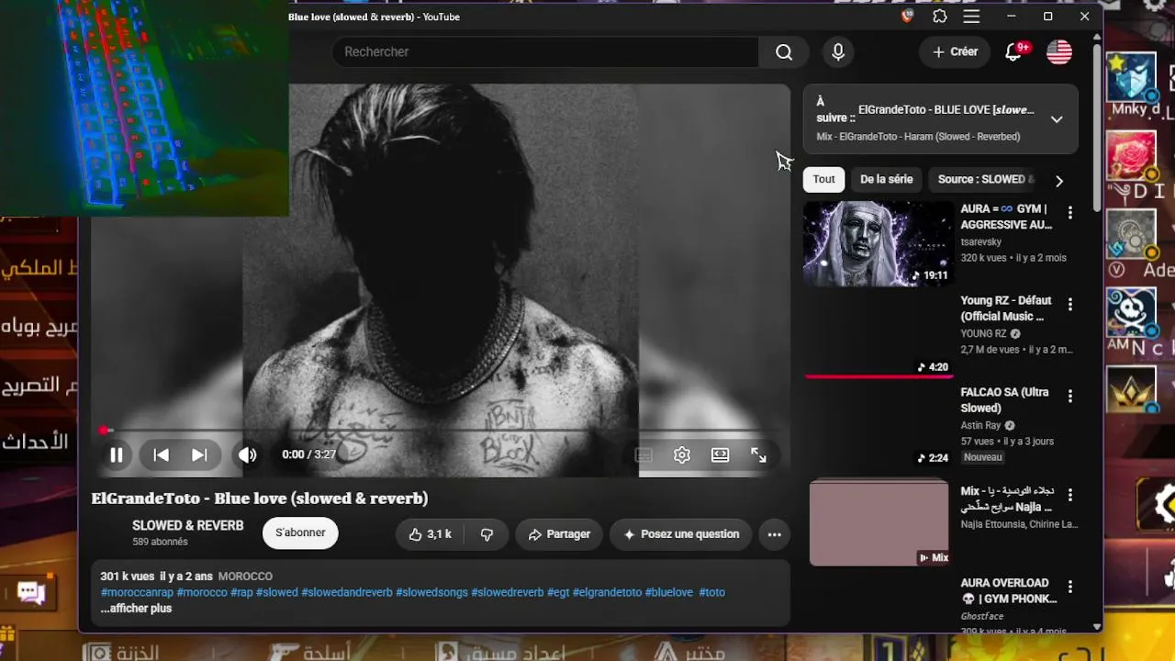Viewport: 1175px width, 661px height.
Task: Open AURA OVERLOAD GYM PHONK title
Action: tap(1008, 591)
